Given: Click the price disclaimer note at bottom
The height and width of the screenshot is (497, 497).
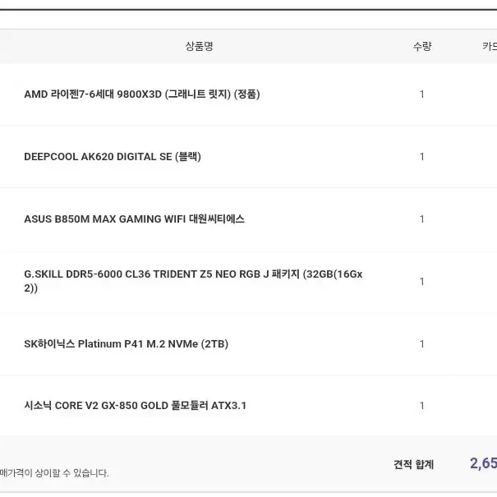Looking at the screenshot, I should pyautogui.click(x=54, y=473).
